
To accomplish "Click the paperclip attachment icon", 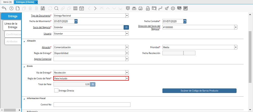I will click(63, 8).
